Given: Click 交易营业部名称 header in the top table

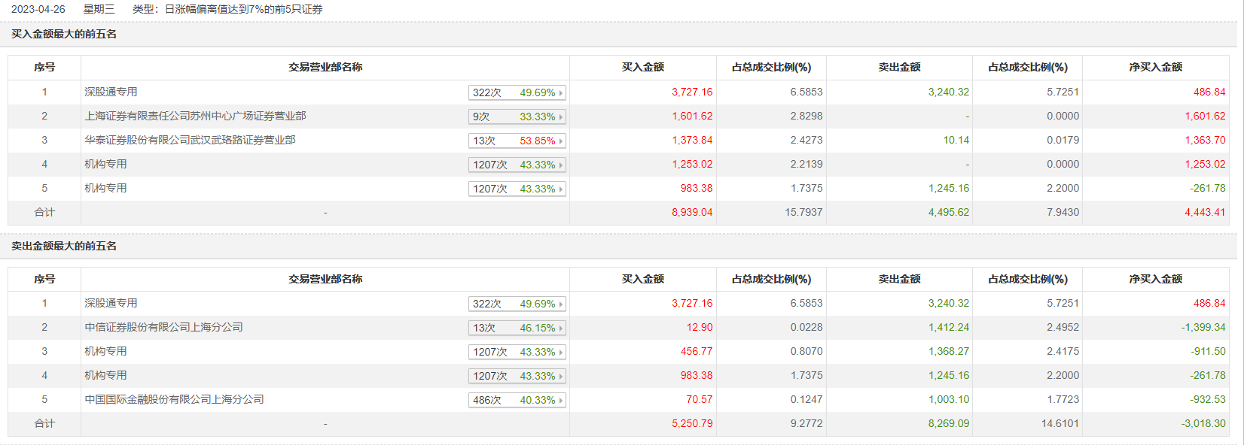Looking at the screenshot, I should 325,67.
